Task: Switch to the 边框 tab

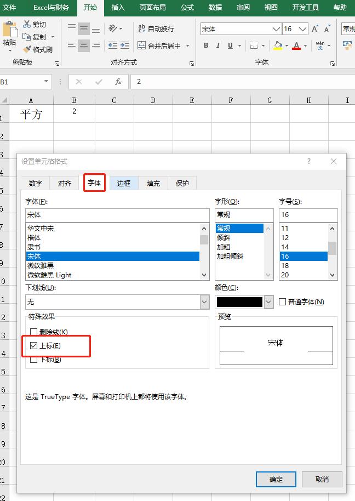Action: click(x=124, y=183)
